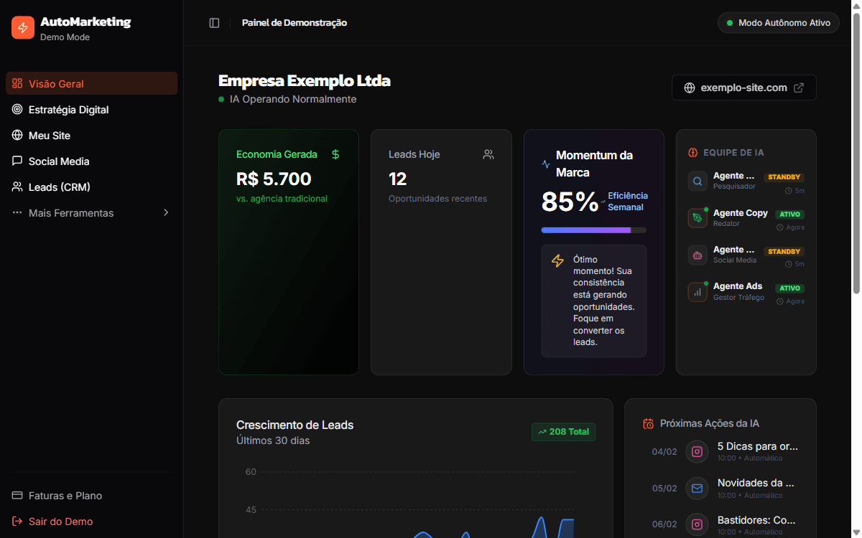Viewport: 862px width, 538px height.
Task: Toggle the sidebar collapse control in the header
Action: [214, 22]
